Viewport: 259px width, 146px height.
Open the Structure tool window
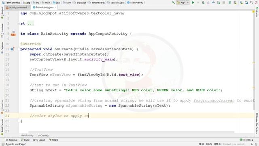(2, 30)
